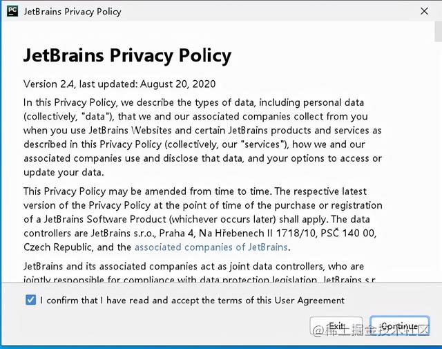Click the "PSČ 140 00" postal code text

click(354, 234)
